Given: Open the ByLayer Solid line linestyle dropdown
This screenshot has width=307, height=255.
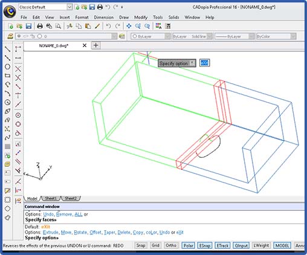Looking at the screenshot, I should click(209, 36).
